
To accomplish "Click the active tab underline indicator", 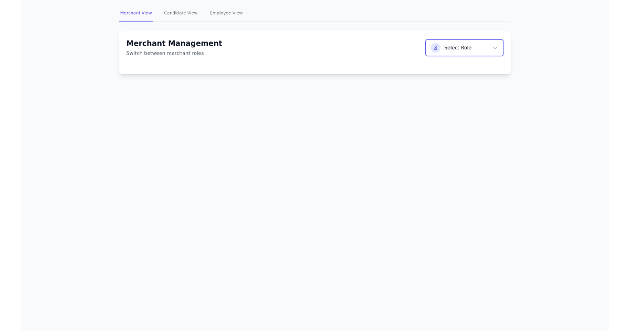I will coord(136,21).
